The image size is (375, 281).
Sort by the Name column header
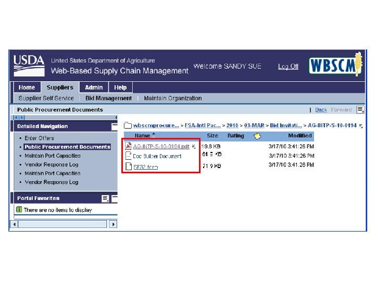click(143, 135)
